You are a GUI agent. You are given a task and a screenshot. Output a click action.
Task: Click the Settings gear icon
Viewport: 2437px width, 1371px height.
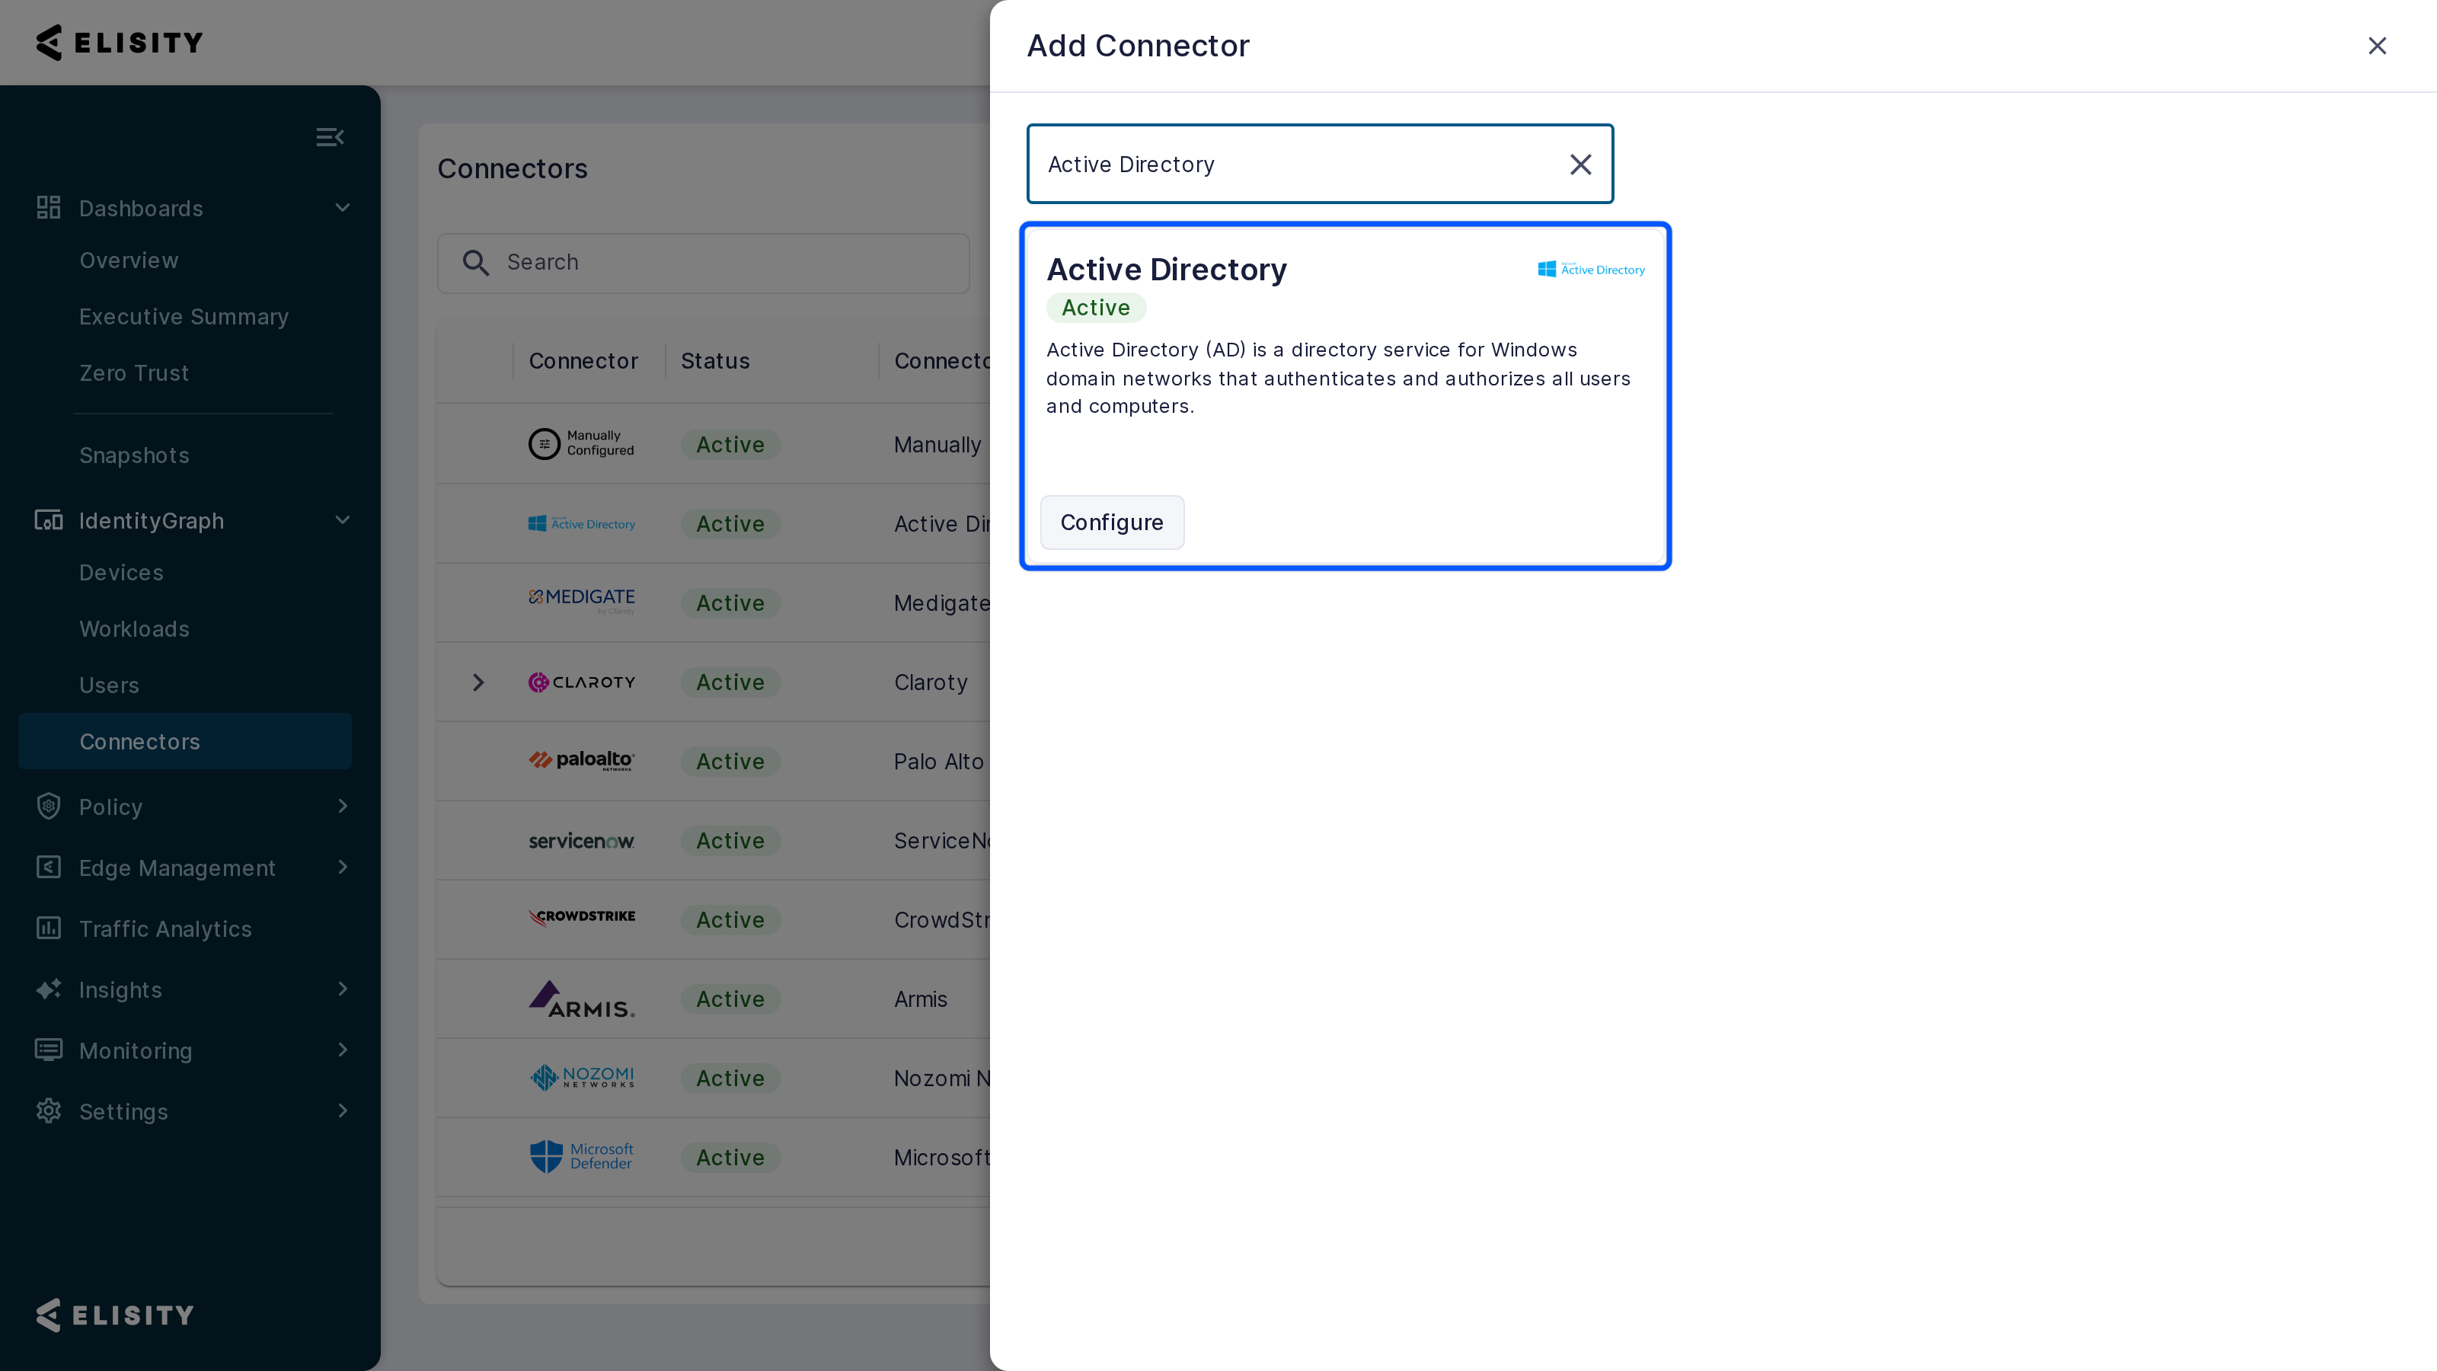pyautogui.click(x=48, y=1111)
